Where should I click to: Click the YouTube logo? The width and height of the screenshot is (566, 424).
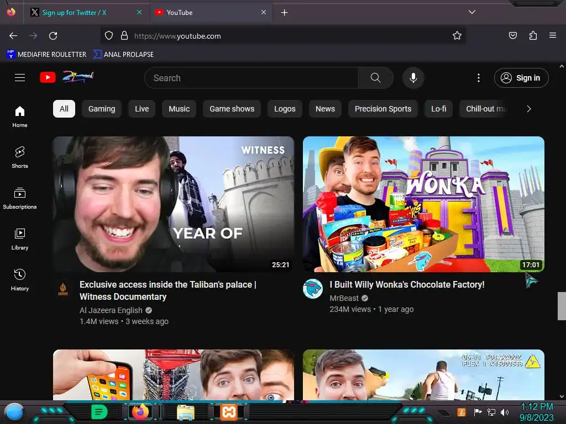point(66,77)
